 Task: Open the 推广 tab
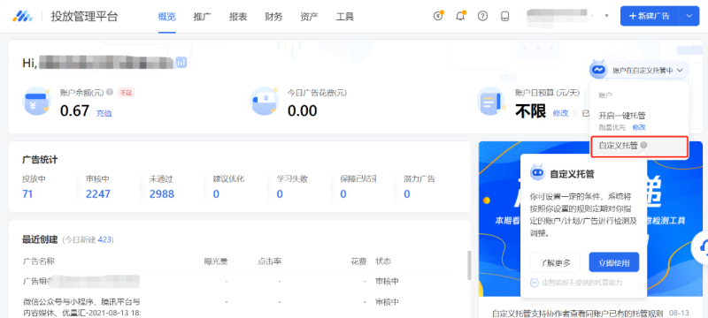(x=203, y=17)
